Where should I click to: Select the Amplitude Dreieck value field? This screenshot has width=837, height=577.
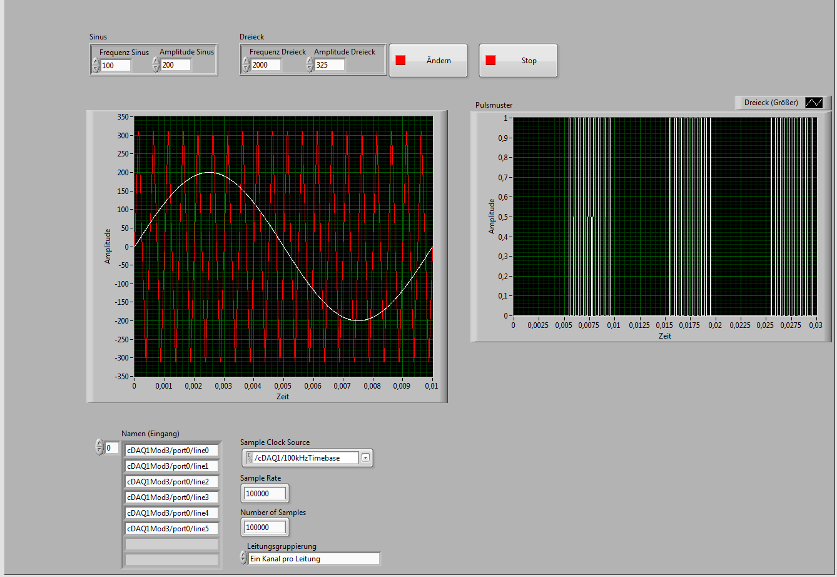330,65
